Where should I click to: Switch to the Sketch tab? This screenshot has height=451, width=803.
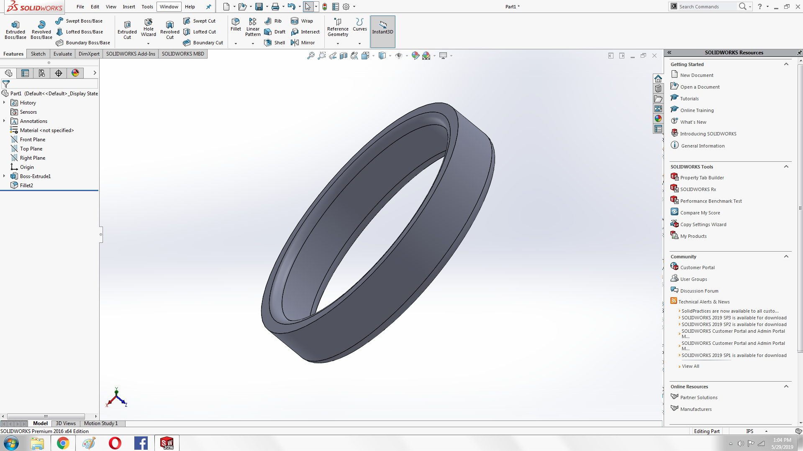[38, 54]
